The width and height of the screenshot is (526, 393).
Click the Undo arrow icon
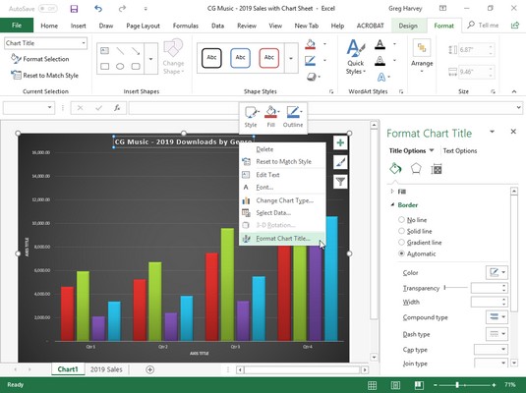(98, 9)
